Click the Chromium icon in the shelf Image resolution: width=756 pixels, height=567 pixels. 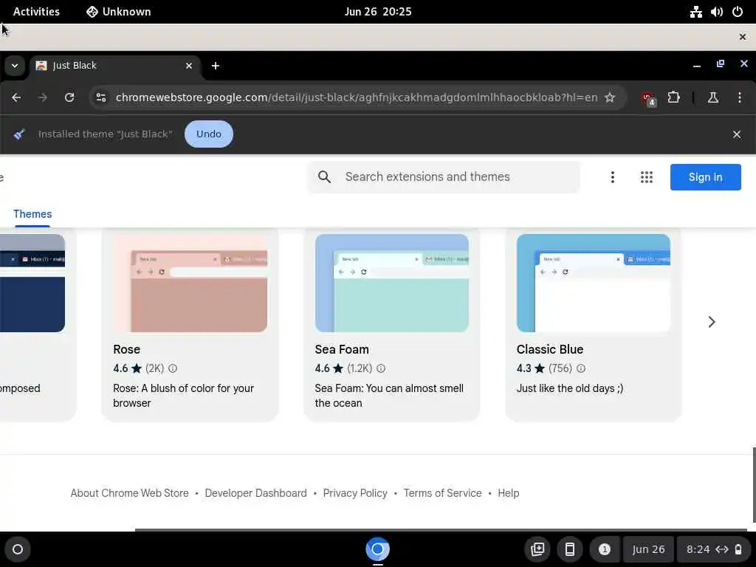point(377,549)
